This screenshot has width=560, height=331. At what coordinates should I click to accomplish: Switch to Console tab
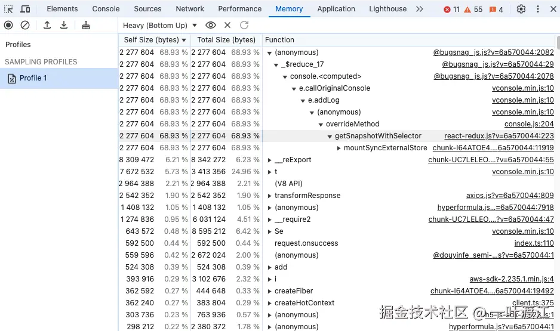pyautogui.click(x=106, y=9)
